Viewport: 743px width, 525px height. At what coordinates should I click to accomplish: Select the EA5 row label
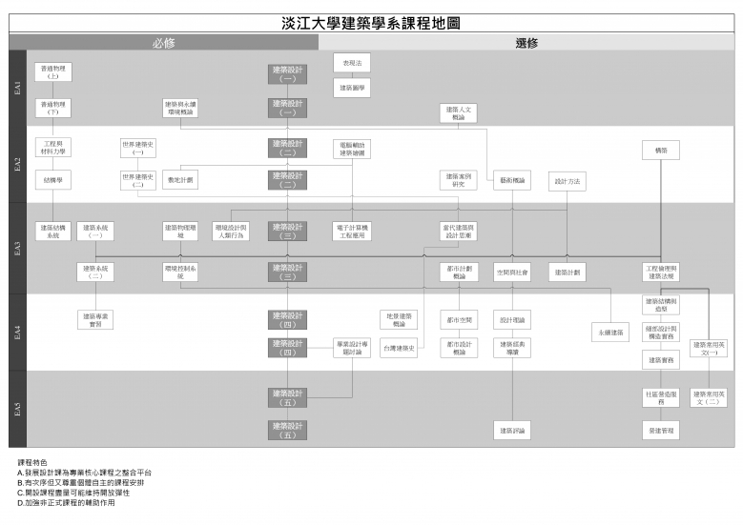pos(17,409)
